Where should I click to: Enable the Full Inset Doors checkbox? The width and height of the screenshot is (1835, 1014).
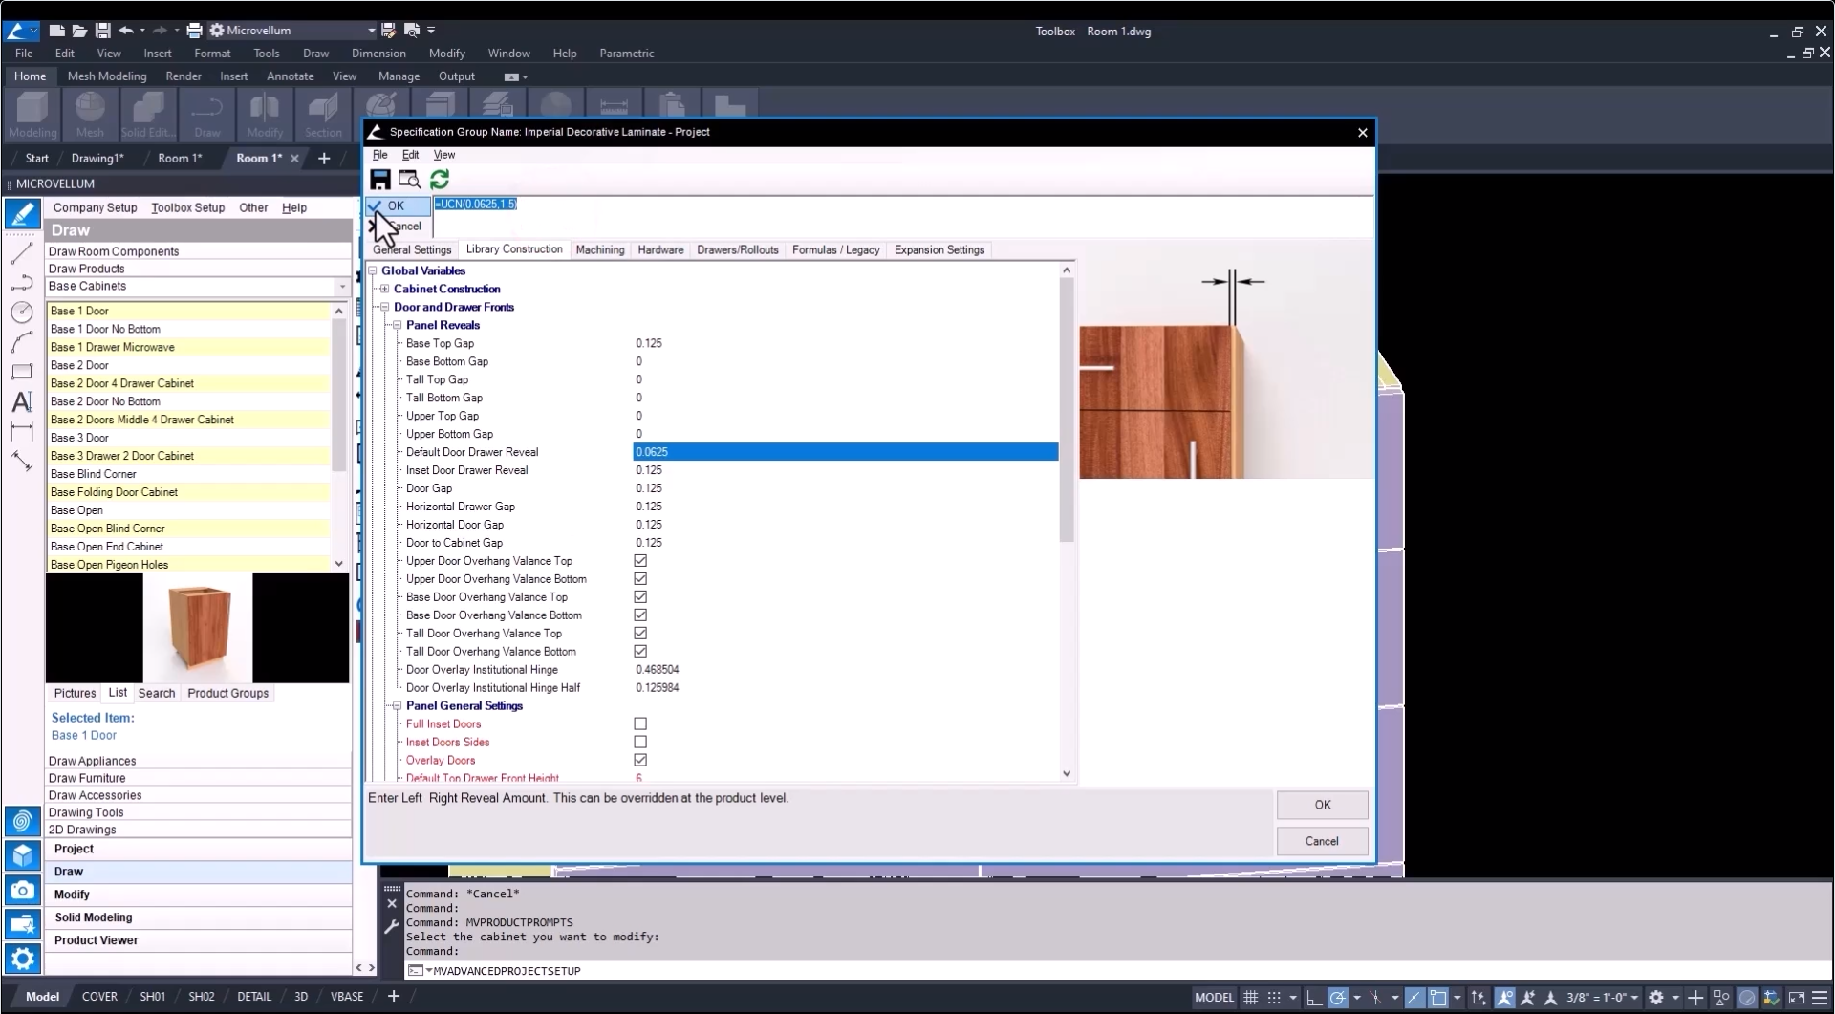point(639,723)
